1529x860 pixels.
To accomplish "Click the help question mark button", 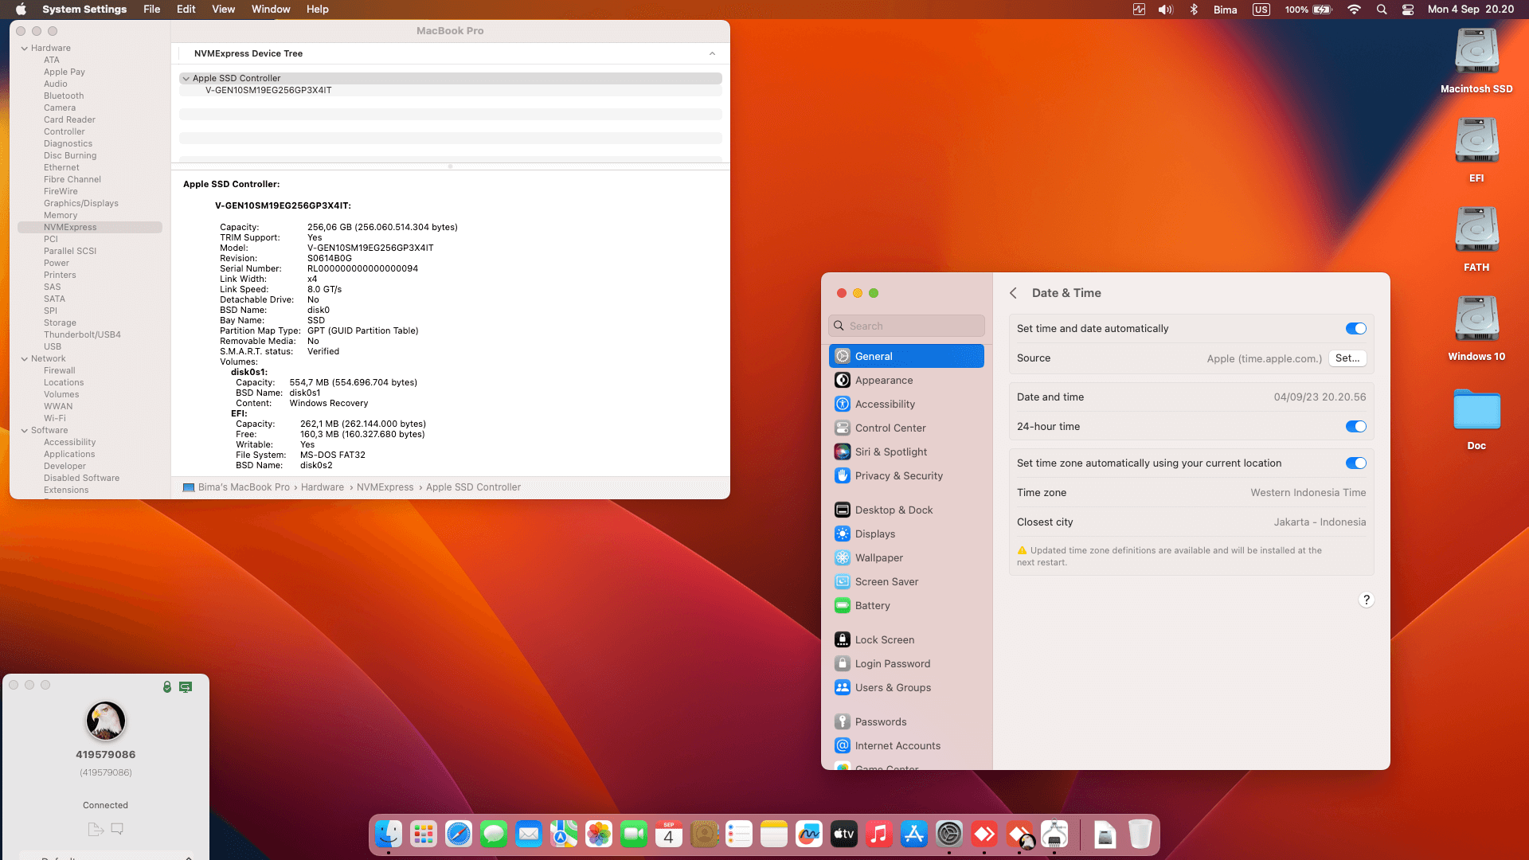I will tap(1367, 600).
